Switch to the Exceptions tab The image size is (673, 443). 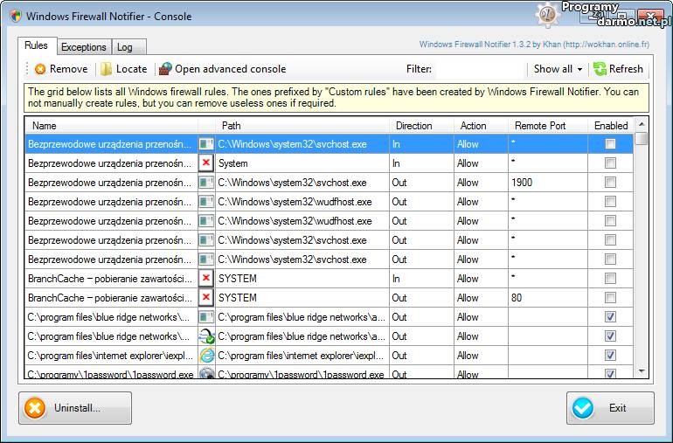(x=84, y=47)
